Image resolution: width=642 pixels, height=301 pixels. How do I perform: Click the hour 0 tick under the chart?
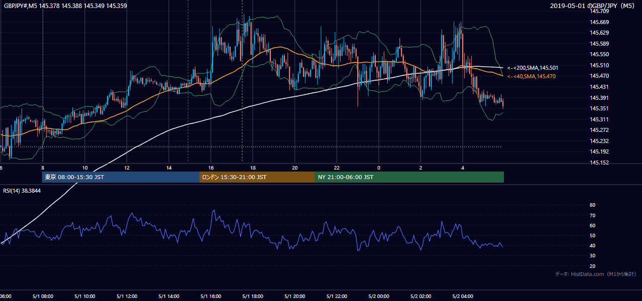tap(379, 168)
